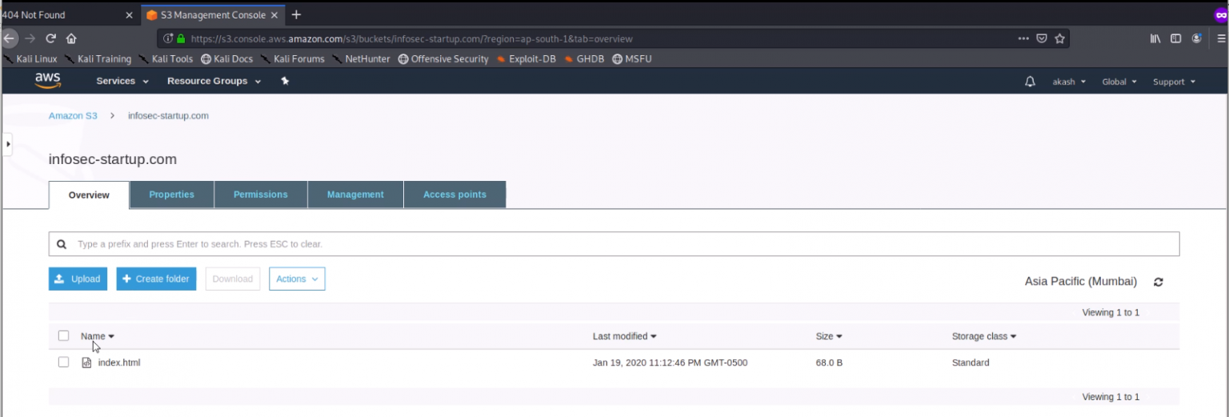Image resolution: width=1229 pixels, height=417 pixels.
Task: Click the browser forward arrow
Action: click(30, 38)
